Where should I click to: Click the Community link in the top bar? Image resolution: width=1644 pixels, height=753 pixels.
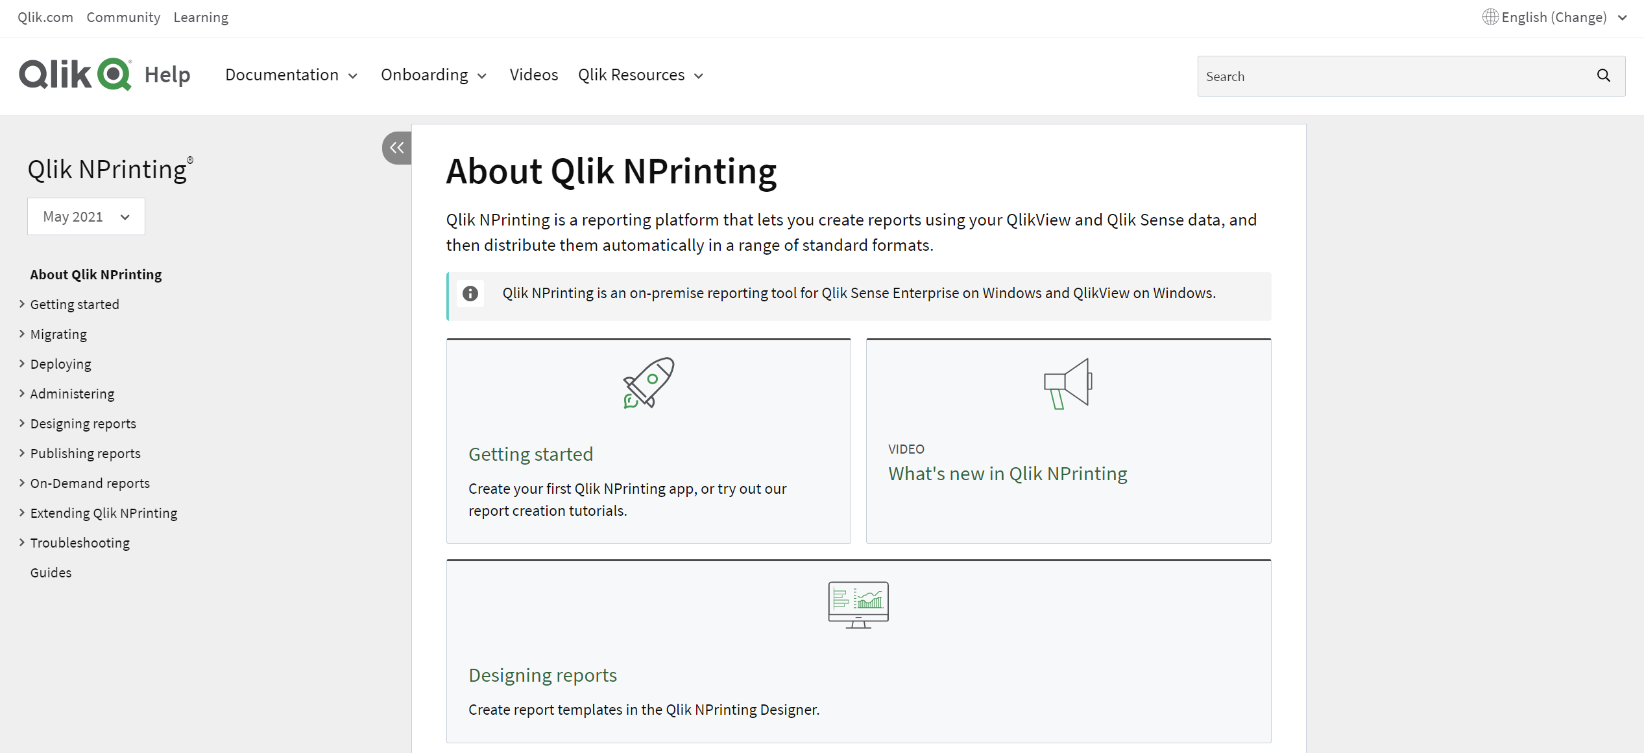(x=123, y=17)
